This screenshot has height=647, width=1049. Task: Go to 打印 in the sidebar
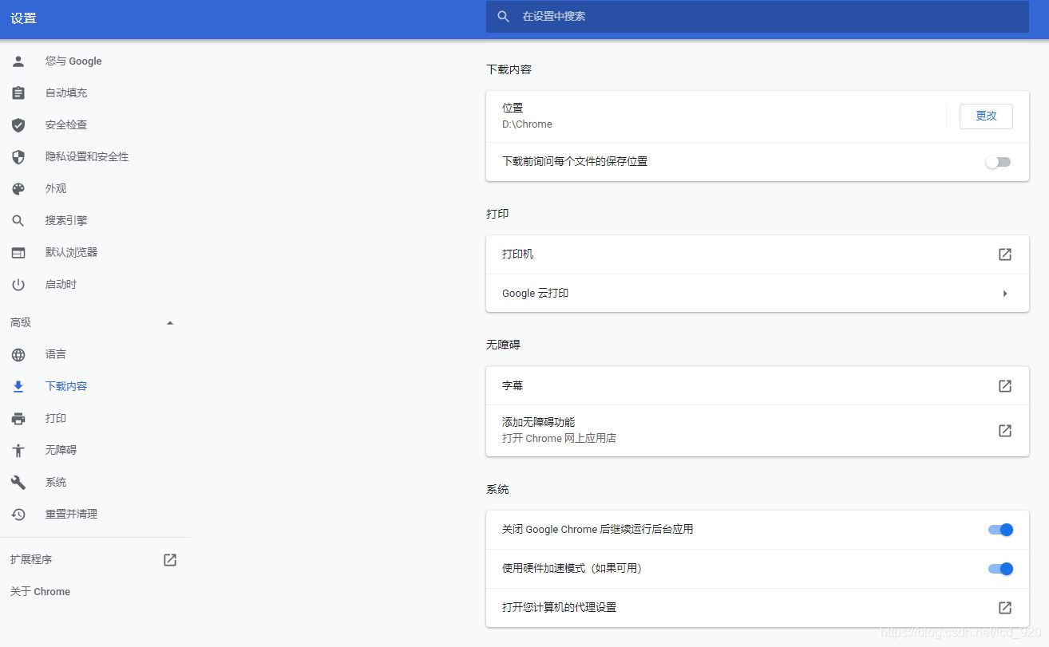56,419
